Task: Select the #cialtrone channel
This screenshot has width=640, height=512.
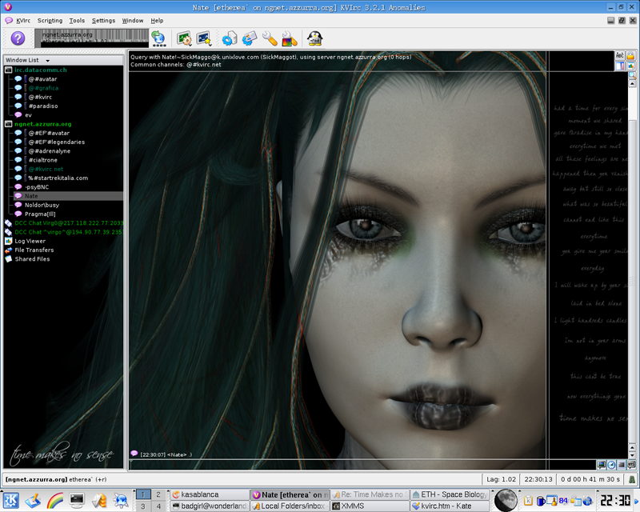Action: point(43,160)
